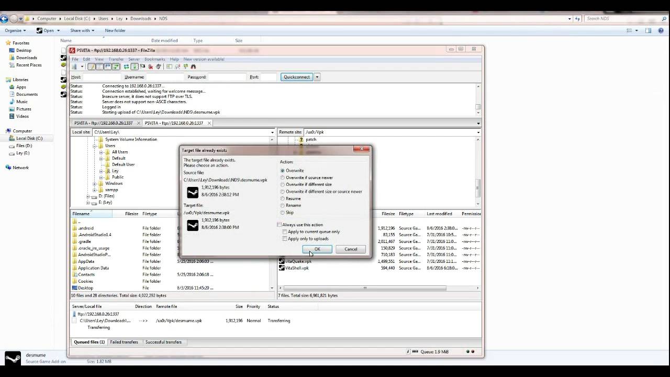This screenshot has height=377, width=670.
Task: Open the FileZilla Bookmarks menu
Action: [154, 59]
